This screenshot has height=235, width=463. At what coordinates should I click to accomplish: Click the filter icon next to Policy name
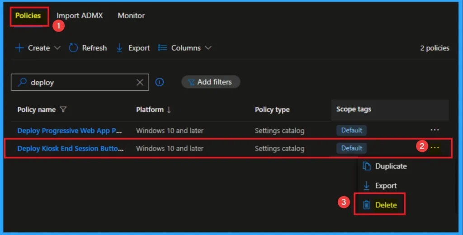coord(63,109)
